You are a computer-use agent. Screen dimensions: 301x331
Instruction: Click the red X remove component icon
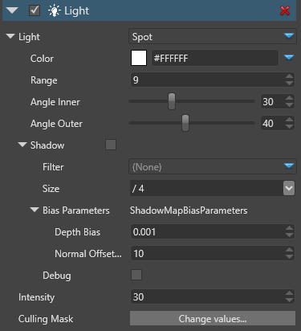point(285,10)
